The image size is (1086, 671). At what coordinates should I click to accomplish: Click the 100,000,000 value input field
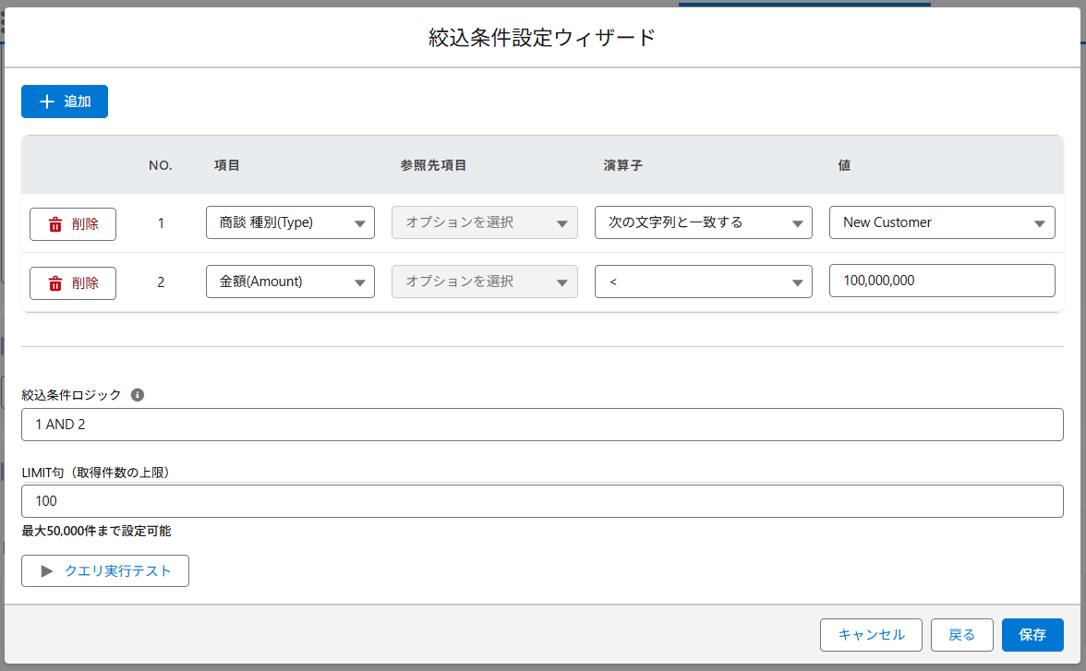942,281
